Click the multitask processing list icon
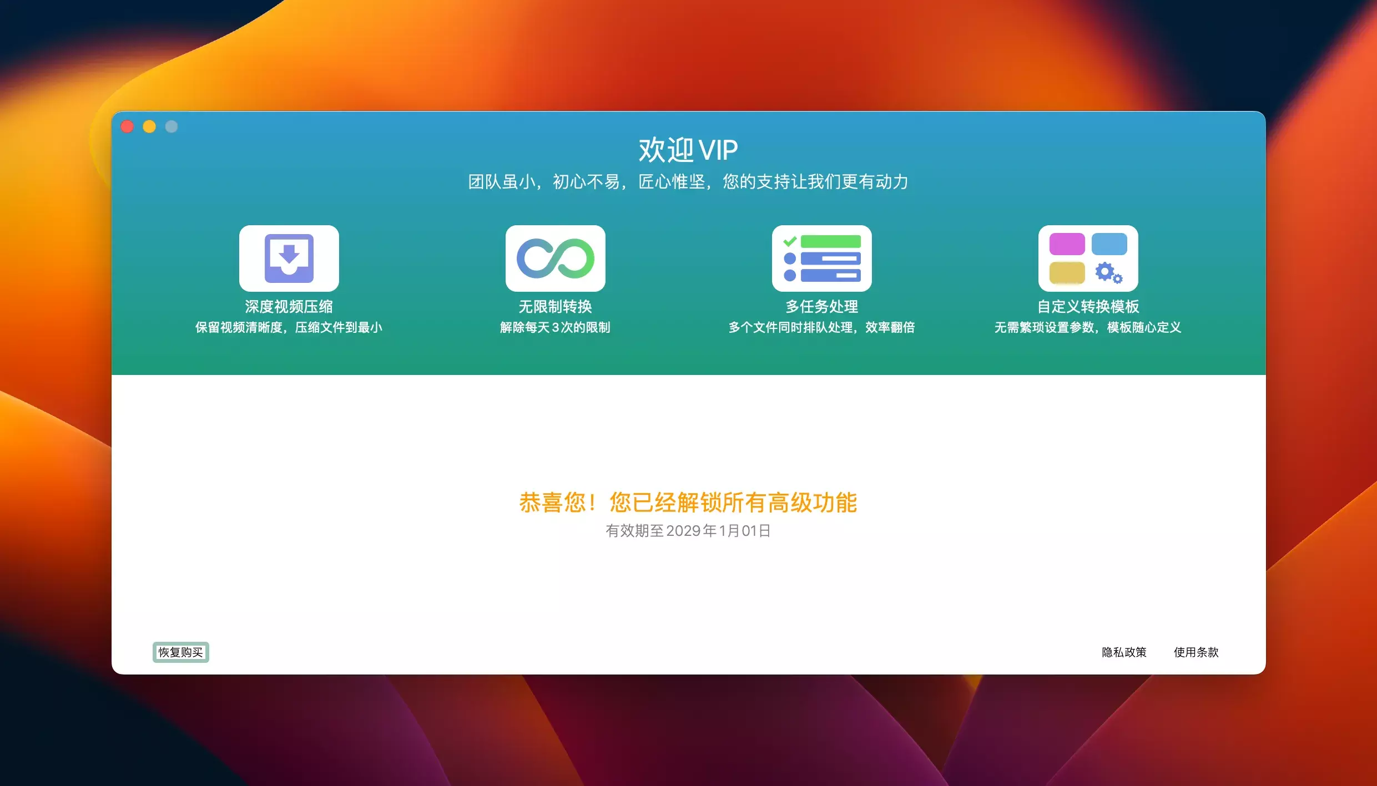This screenshot has width=1377, height=786. (x=821, y=258)
